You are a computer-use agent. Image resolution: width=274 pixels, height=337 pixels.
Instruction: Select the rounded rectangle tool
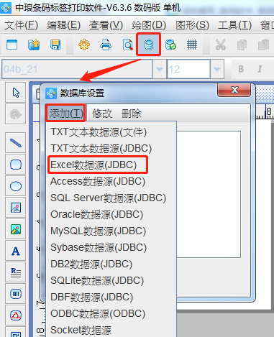[16, 165]
